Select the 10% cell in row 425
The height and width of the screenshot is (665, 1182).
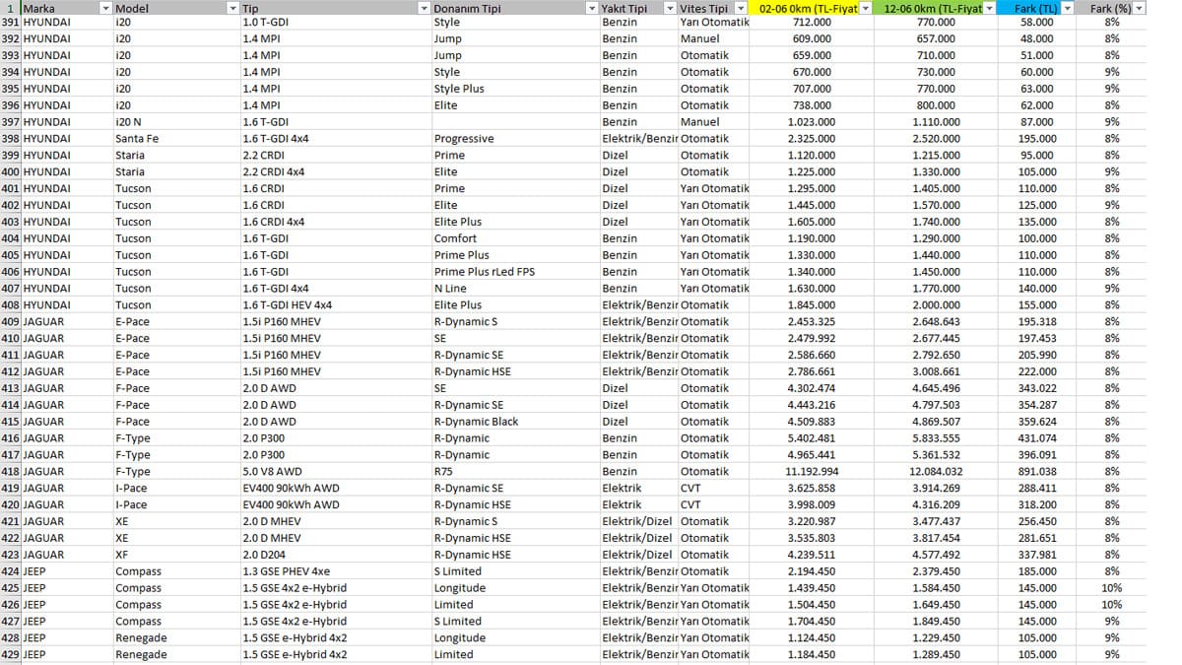click(1111, 587)
